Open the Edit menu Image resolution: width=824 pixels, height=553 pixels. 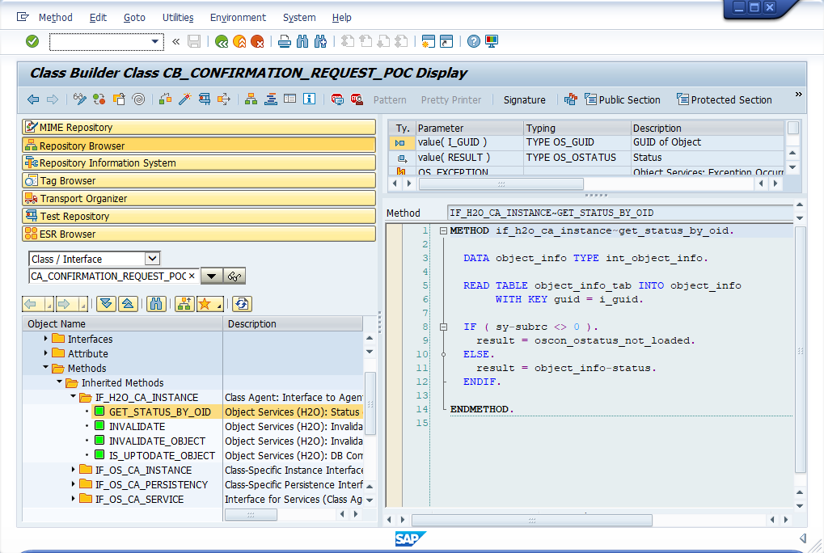98,17
